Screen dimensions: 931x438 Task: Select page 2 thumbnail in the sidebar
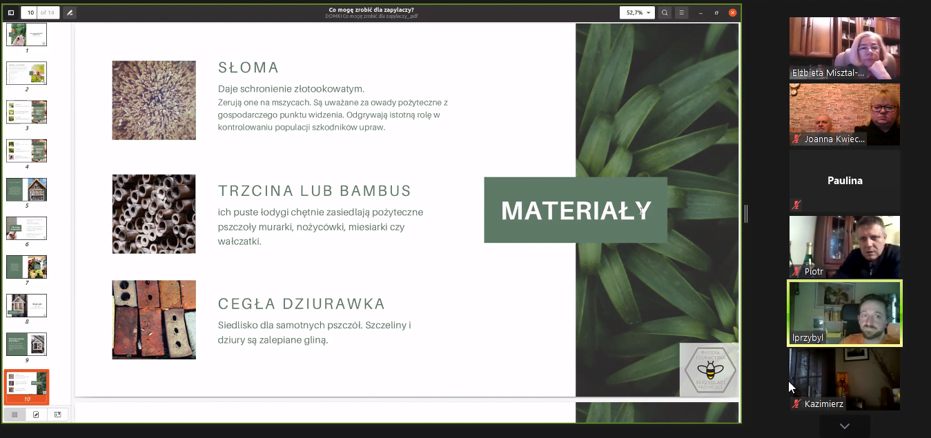coord(27,73)
